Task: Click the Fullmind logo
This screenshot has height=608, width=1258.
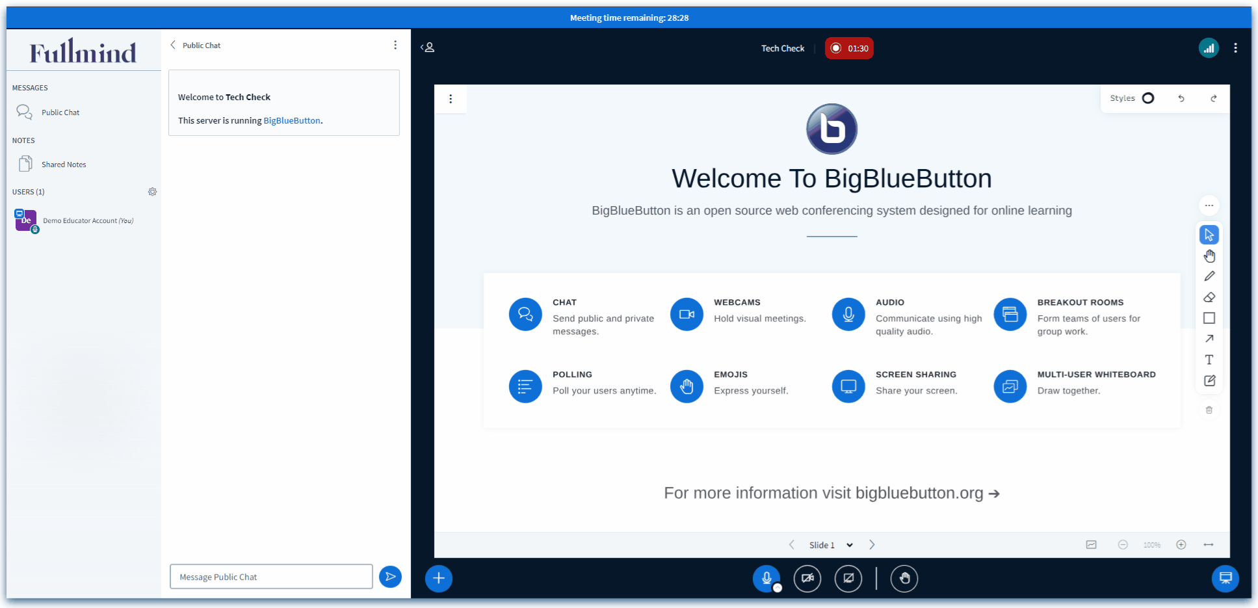Action: tap(83, 51)
